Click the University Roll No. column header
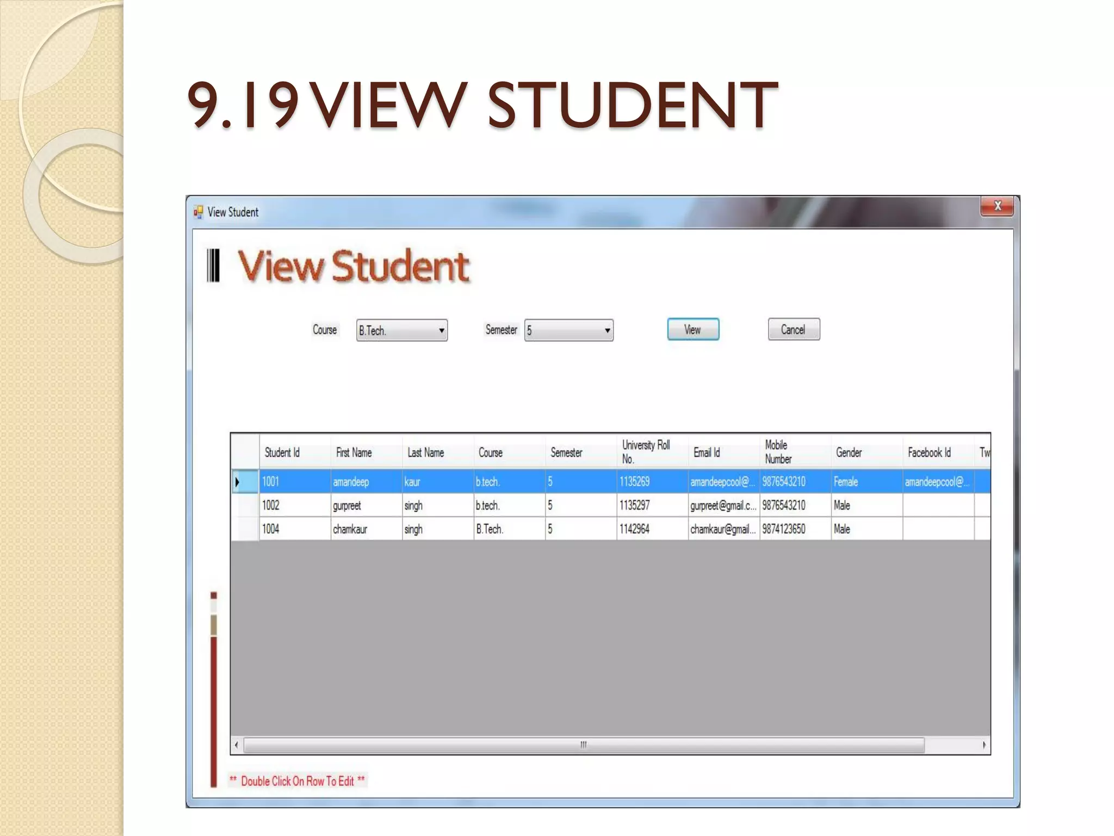 (x=653, y=452)
